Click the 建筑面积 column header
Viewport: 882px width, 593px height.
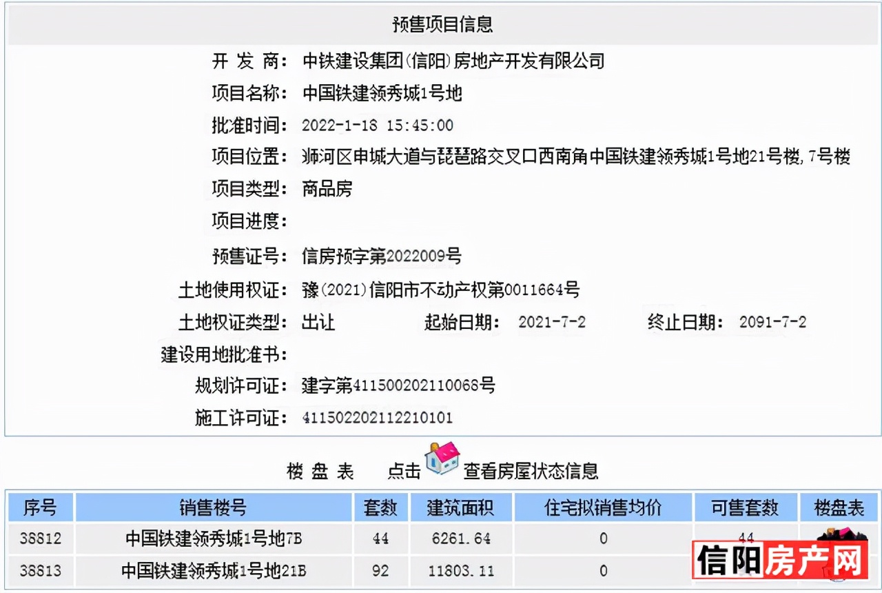pos(460,508)
